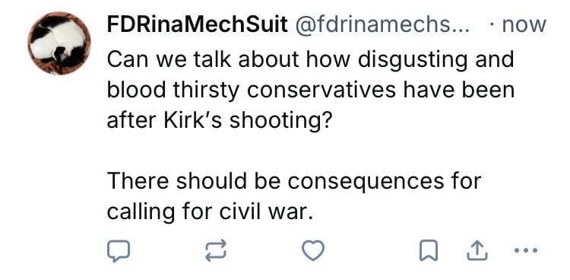
Task: Click the bookmark ribbon icon
Action: [428, 250]
